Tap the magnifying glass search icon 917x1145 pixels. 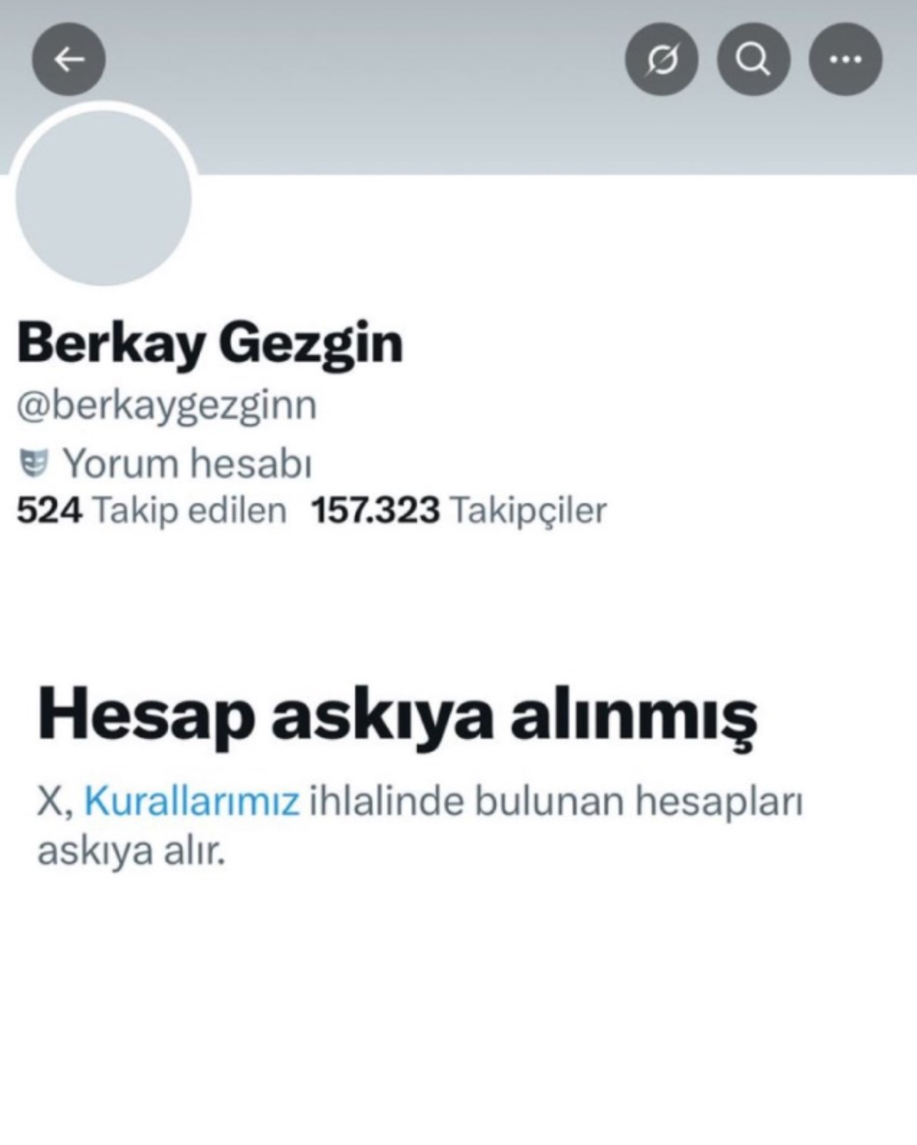(x=754, y=59)
